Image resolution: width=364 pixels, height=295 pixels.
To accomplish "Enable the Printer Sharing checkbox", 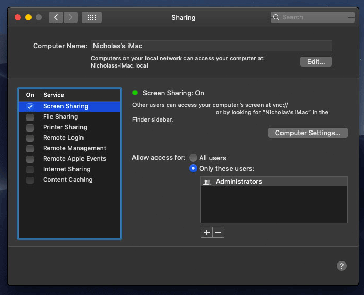I will coord(30,127).
